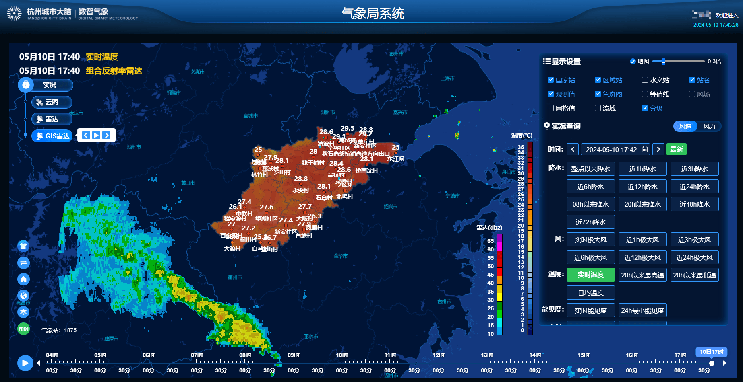This screenshot has height=382, width=743.
Task: Click the active 实时温度 button
Action: [591, 275]
